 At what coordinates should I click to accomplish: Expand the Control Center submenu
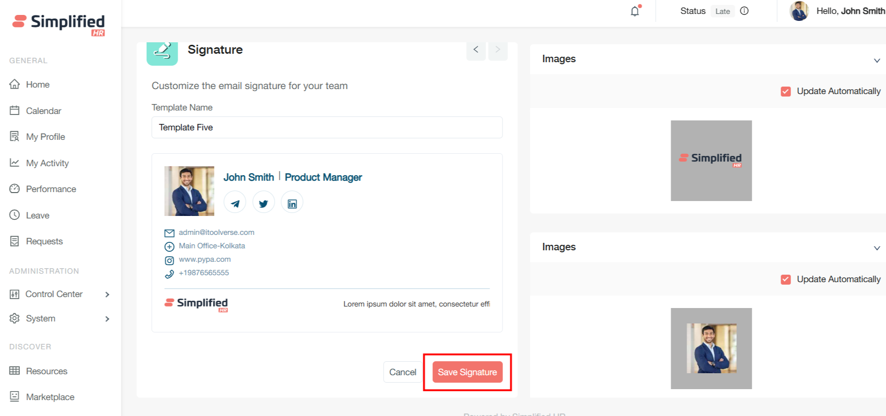[x=107, y=295]
